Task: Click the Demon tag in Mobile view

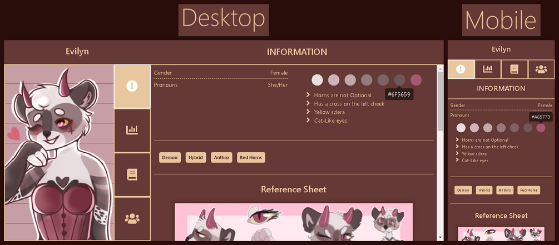Action: pyautogui.click(x=463, y=190)
